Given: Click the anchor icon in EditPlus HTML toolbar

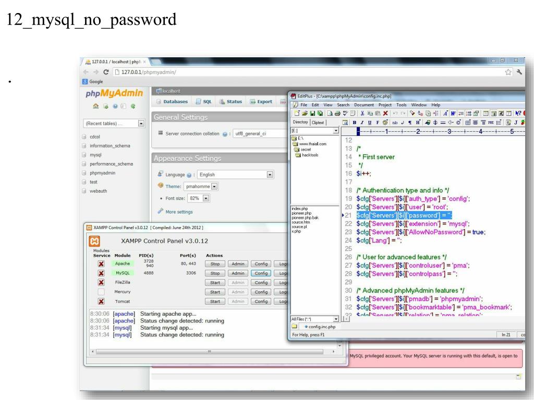Looking at the screenshot, I should tap(435, 122).
